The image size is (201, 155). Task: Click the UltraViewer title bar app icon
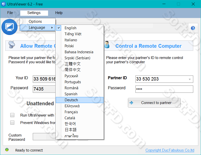[4, 4]
